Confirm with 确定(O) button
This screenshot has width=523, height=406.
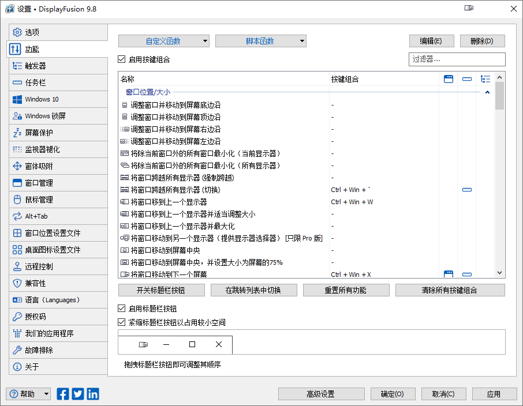click(x=393, y=394)
